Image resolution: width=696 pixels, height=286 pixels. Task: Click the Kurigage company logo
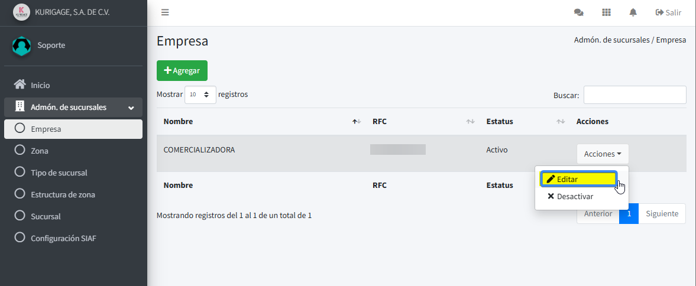point(21,12)
